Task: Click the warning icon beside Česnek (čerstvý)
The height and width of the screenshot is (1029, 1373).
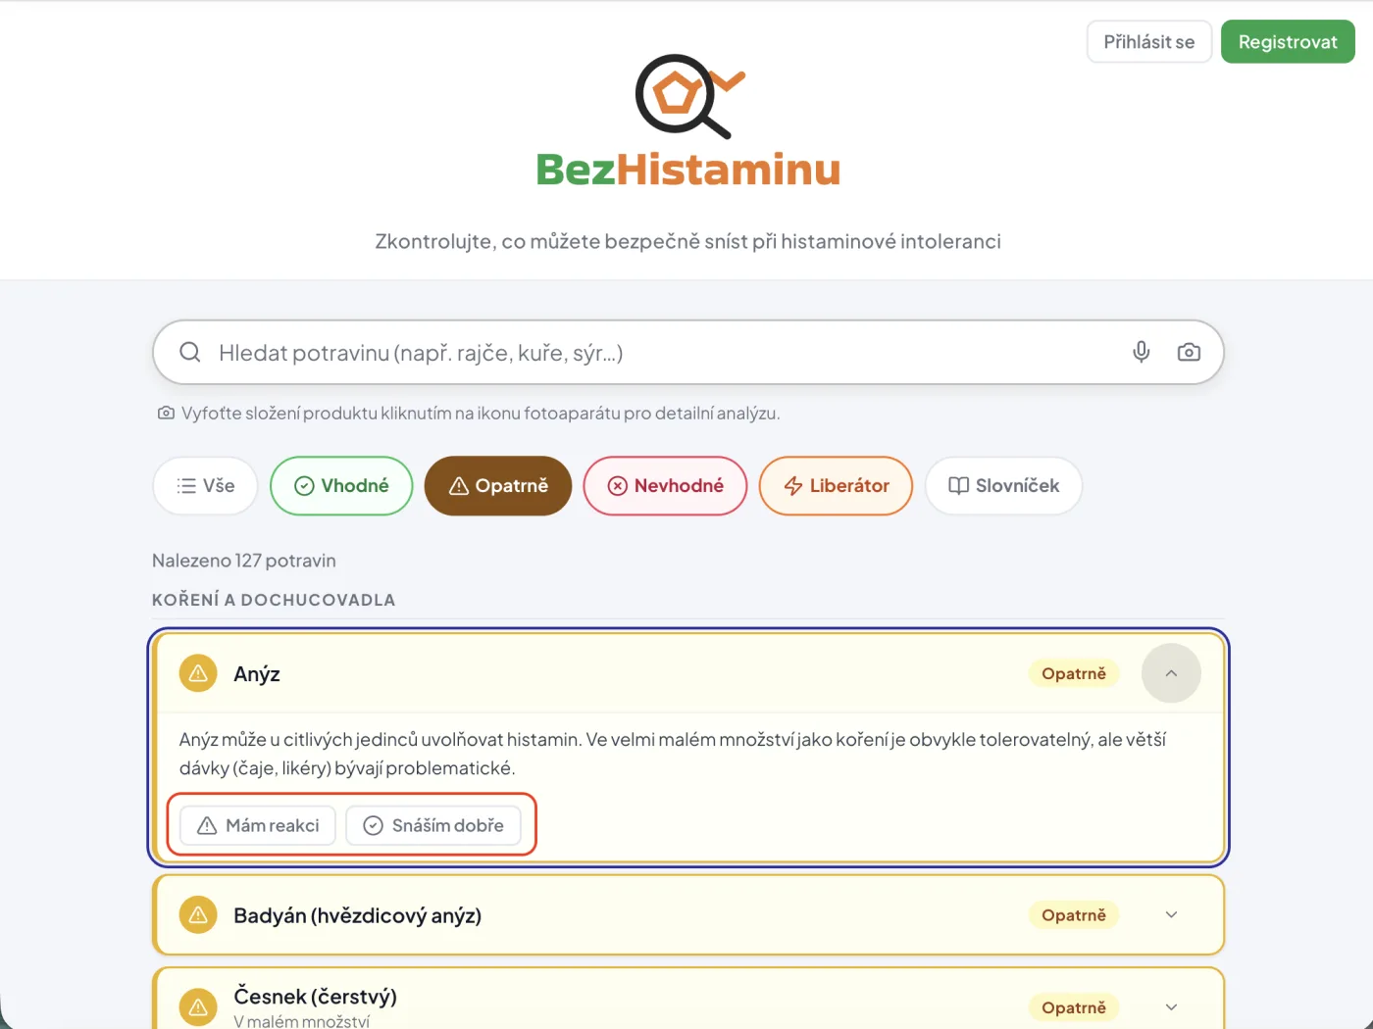Action: pyautogui.click(x=198, y=1007)
